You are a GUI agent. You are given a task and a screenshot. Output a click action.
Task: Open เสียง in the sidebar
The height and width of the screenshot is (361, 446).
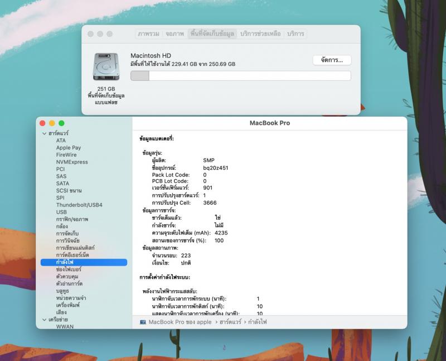click(61, 312)
